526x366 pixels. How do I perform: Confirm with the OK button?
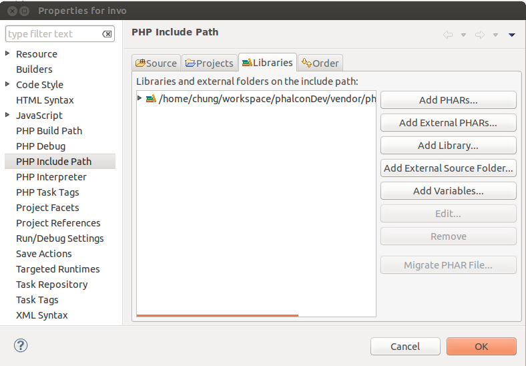[481, 347]
